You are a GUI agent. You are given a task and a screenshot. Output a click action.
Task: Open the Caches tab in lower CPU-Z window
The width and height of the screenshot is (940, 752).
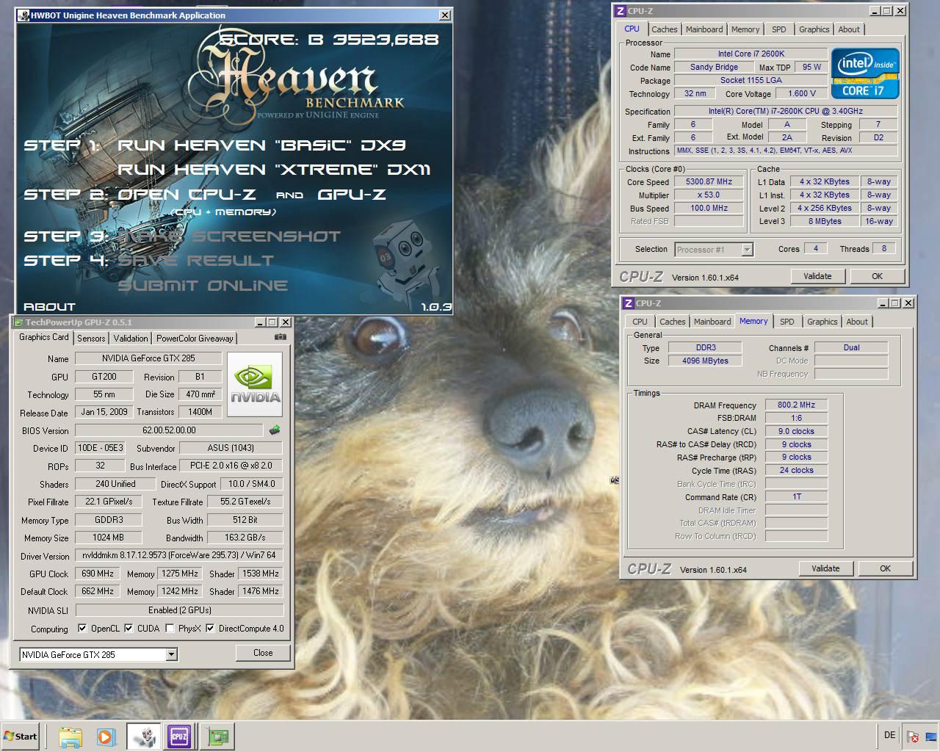(x=673, y=322)
